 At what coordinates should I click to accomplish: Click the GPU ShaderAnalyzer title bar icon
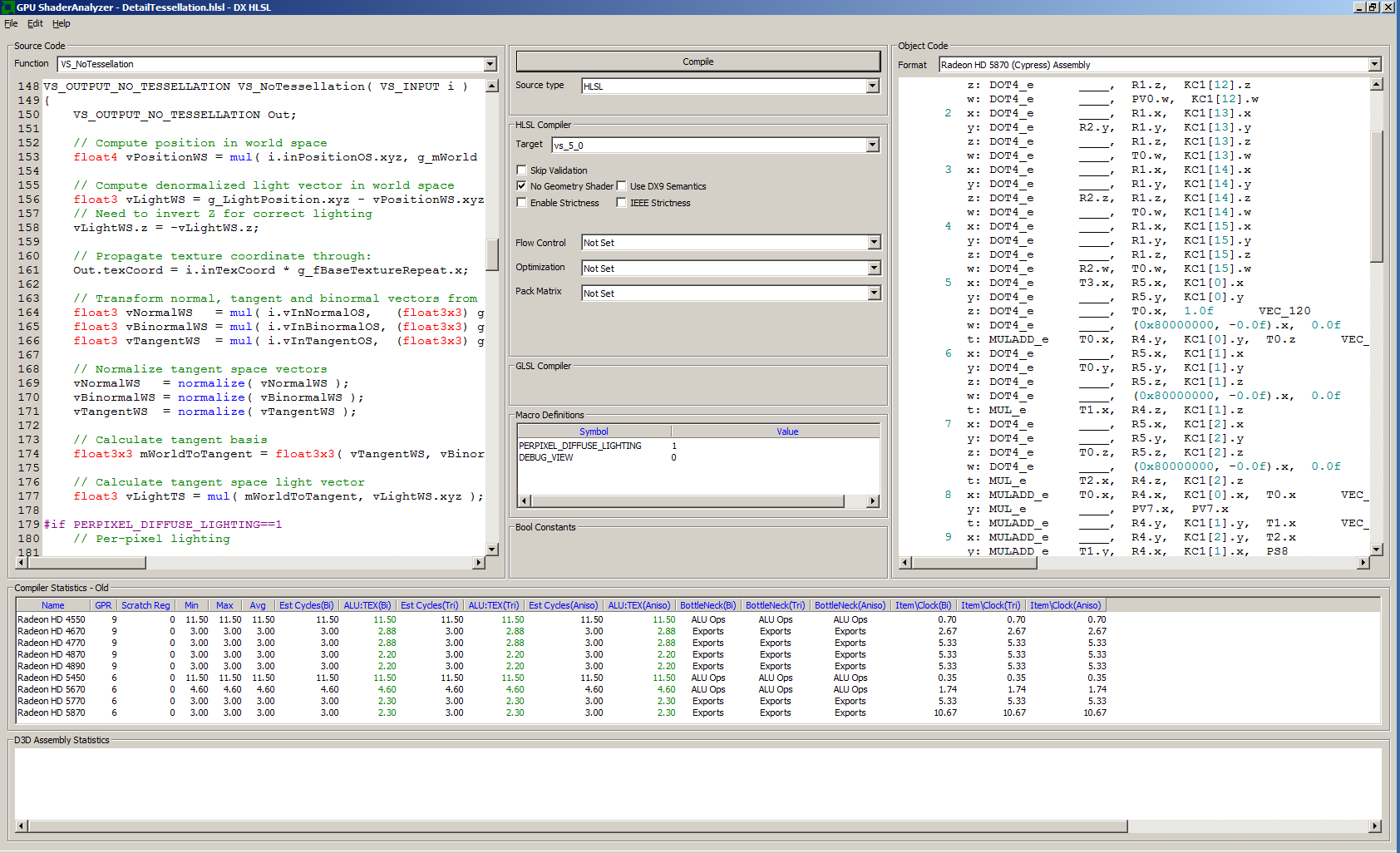click(7, 7)
